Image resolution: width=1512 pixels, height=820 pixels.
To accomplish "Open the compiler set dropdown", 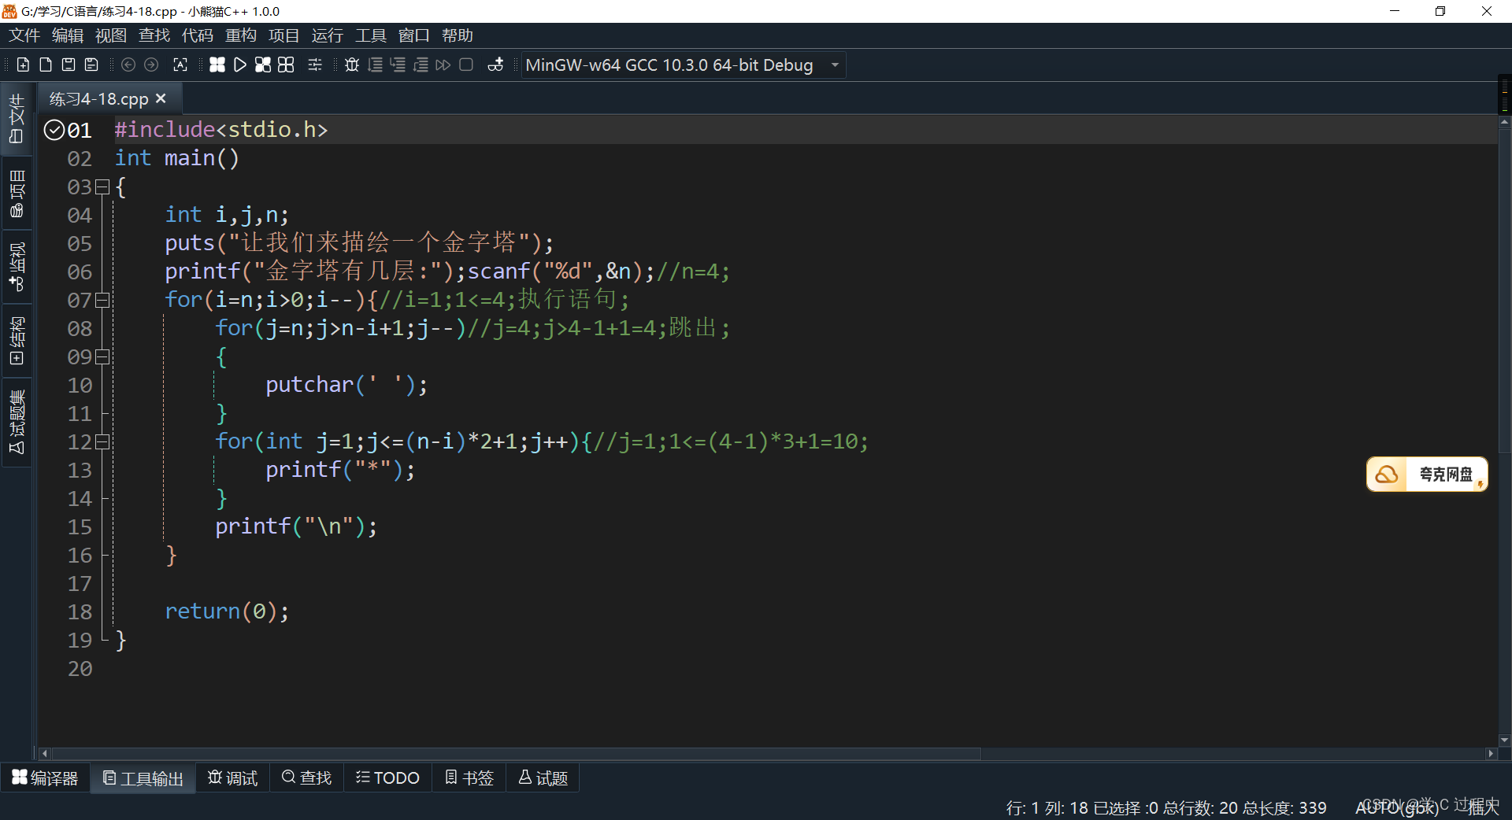I will (684, 65).
